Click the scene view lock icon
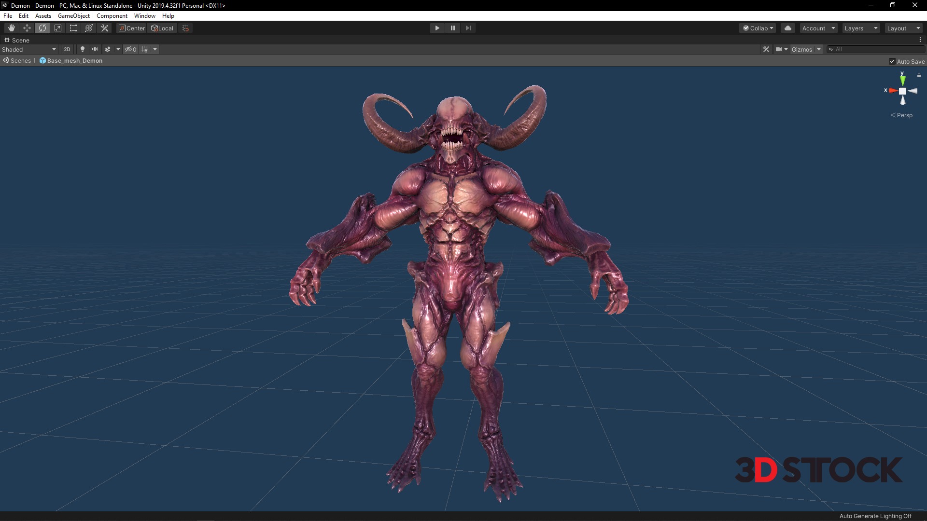 click(919, 75)
